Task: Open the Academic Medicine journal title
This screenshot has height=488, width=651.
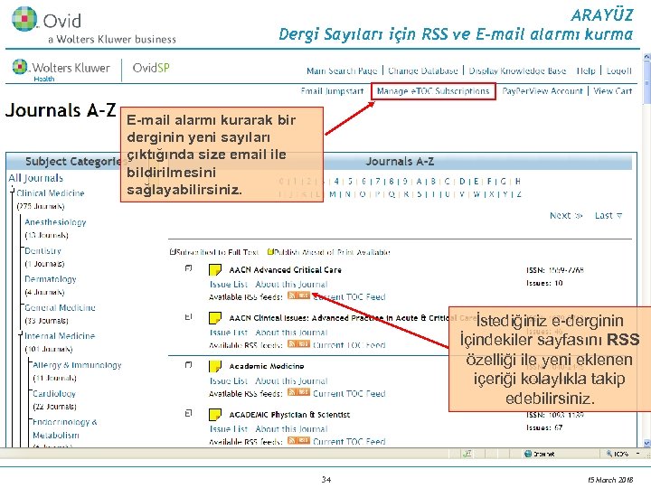Action: click(267, 366)
